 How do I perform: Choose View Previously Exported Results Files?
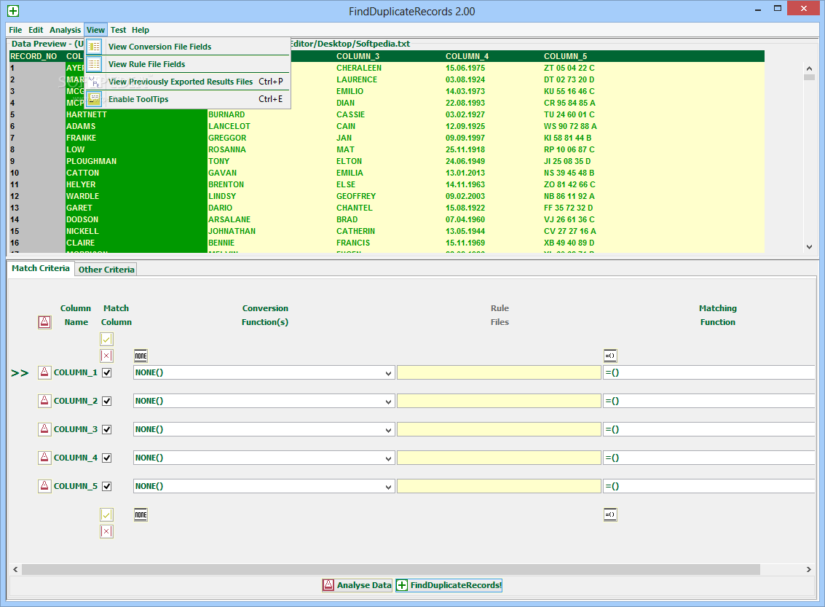click(188, 82)
